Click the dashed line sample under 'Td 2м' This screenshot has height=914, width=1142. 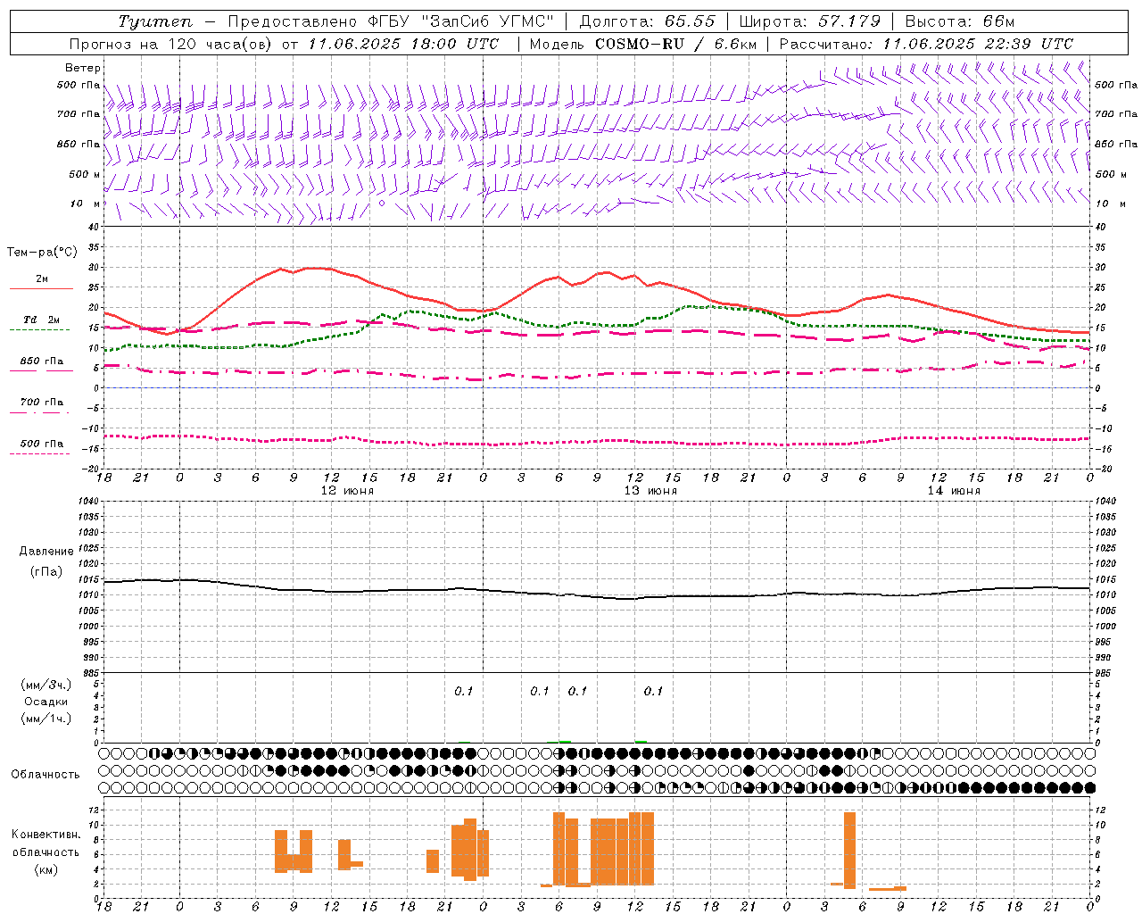40,330
